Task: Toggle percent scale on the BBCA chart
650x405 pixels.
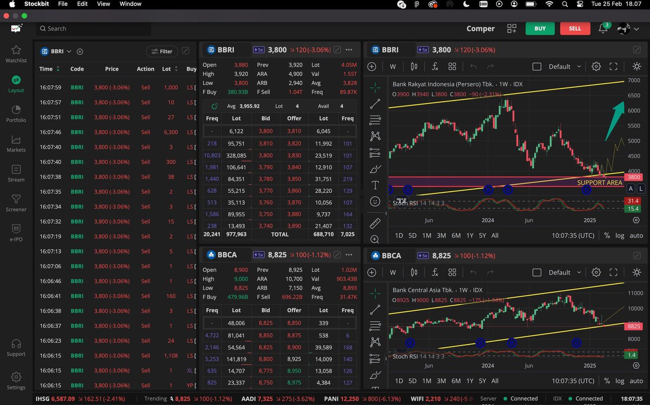Action: 607,381
